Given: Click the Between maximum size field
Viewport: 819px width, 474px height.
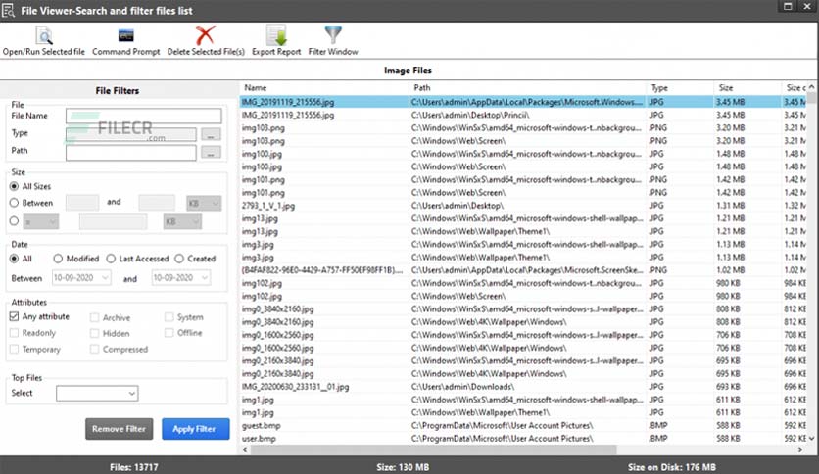Looking at the screenshot, I should click(157, 203).
